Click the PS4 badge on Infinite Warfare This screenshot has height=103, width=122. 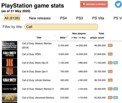110,80
